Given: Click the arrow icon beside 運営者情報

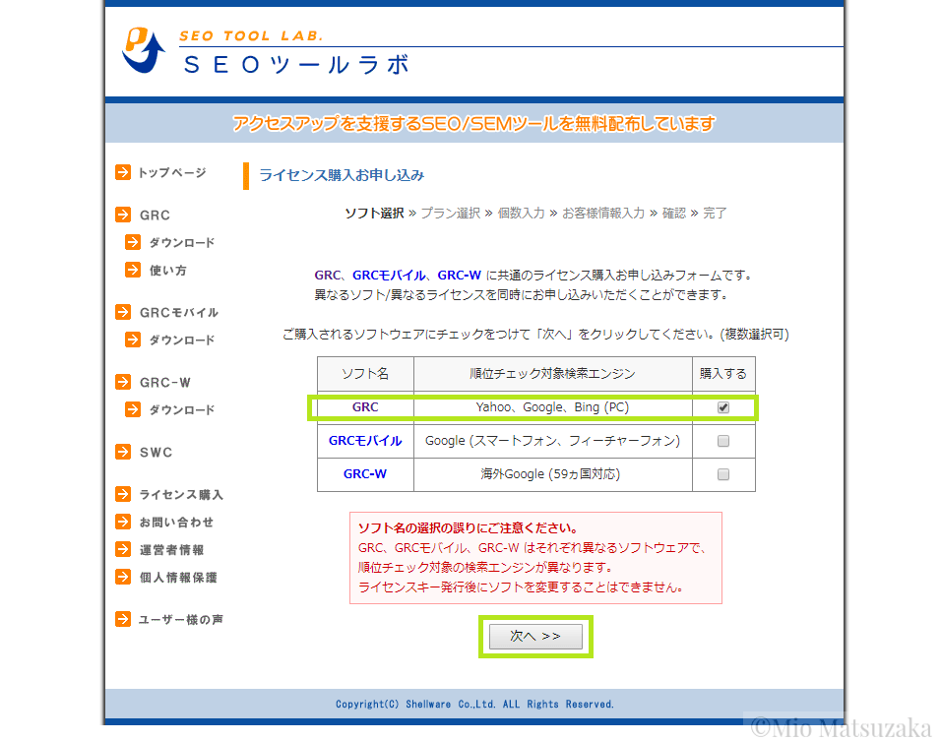Looking at the screenshot, I should click(123, 549).
